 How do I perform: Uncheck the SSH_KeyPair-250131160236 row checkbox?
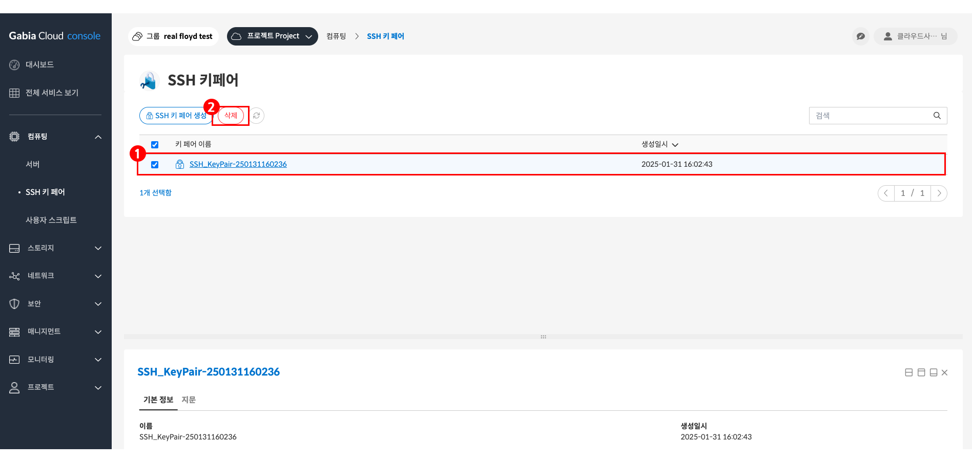click(155, 165)
